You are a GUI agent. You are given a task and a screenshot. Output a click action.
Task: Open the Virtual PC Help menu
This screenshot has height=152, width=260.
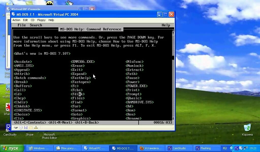tap(51, 20)
